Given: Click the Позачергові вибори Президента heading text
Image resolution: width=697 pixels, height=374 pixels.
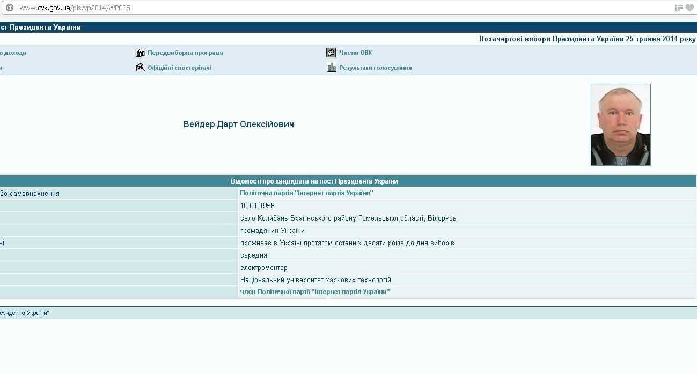Looking at the screenshot, I should click(587, 39).
